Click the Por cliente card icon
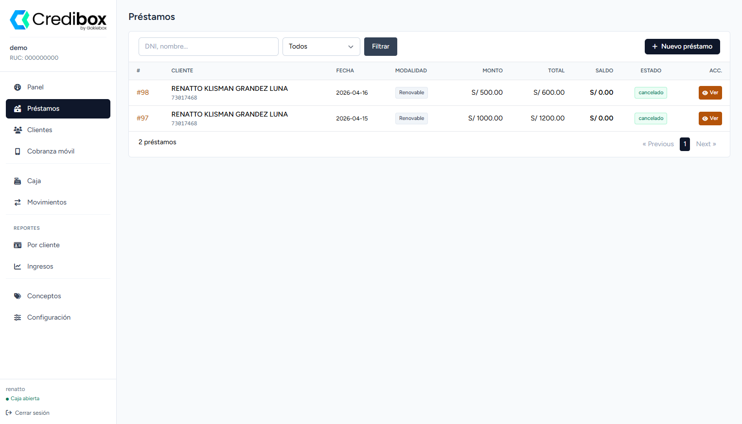 tap(18, 245)
